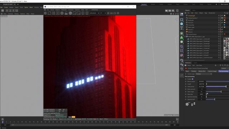Open the Tags menu in Objects manager
This screenshot has width=229, height=129.
[x=206, y=13]
